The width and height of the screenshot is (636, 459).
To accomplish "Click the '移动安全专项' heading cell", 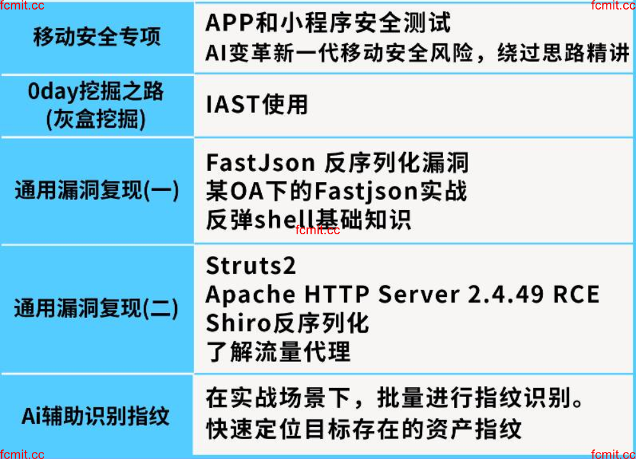I will pyautogui.click(x=96, y=37).
